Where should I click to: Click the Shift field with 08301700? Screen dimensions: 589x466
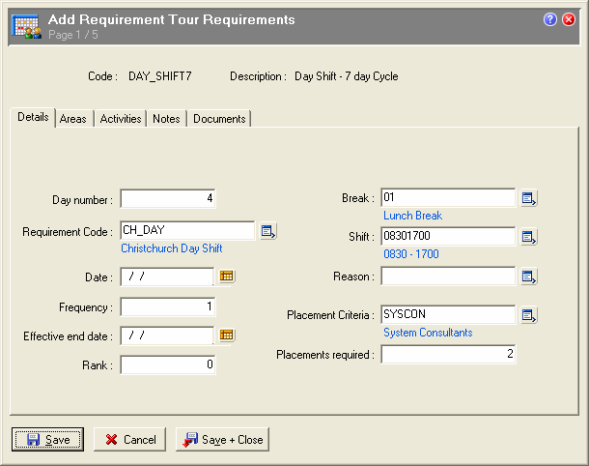coord(448,237)
